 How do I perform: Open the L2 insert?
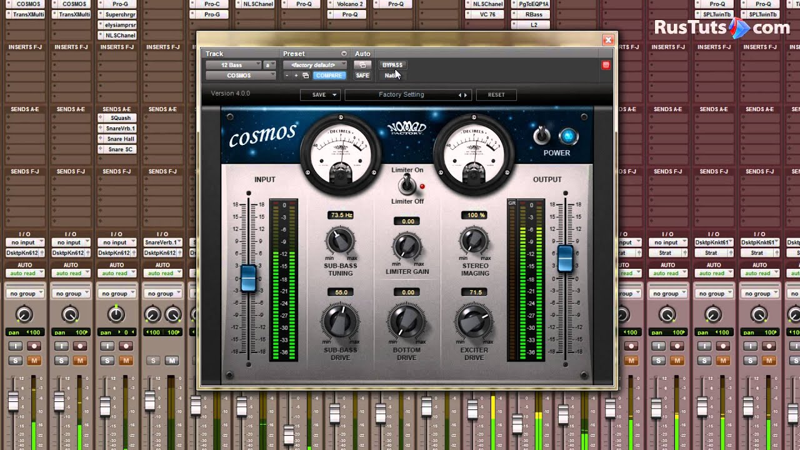pos(531,25)
